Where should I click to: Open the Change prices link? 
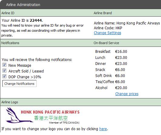(127, 94)
